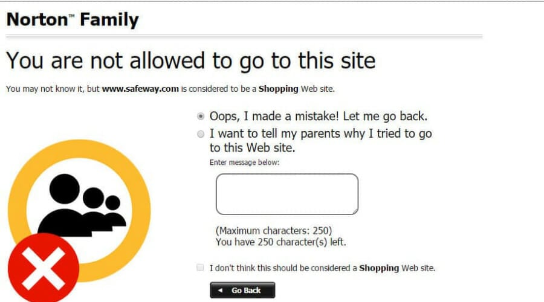The width and height of the screenshot is (544, 302).
Task: Click the 'Maximum characters: 250' text
Action: point(274,231)
